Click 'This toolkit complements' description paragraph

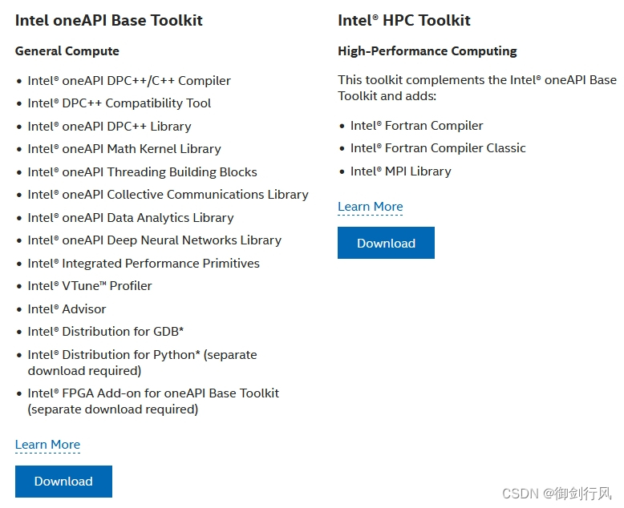point(477,88)
